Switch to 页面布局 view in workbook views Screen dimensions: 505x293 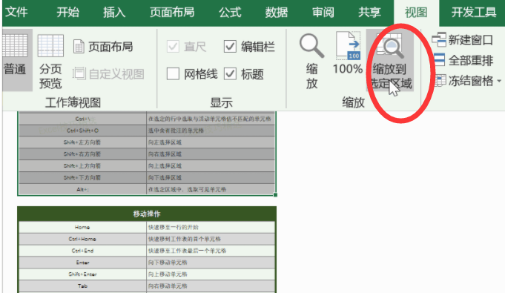point(103,47)
